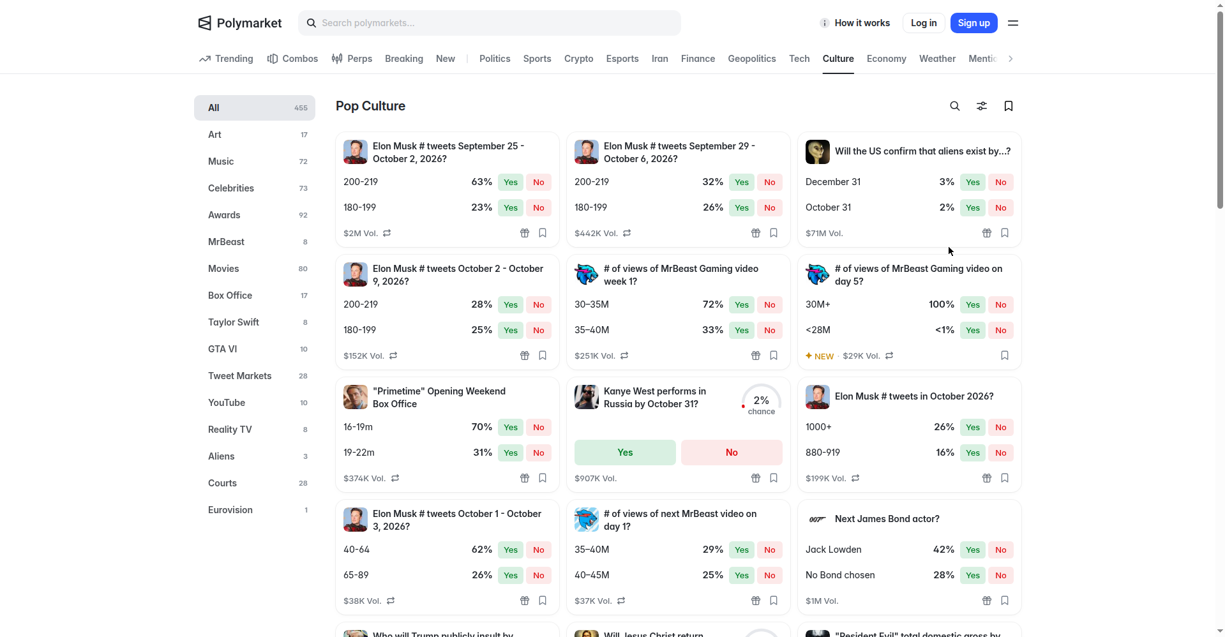Screen dimensions: 1225x637
Task: Click gift icon on $152K Vol. card
Action: coord(525,356)
